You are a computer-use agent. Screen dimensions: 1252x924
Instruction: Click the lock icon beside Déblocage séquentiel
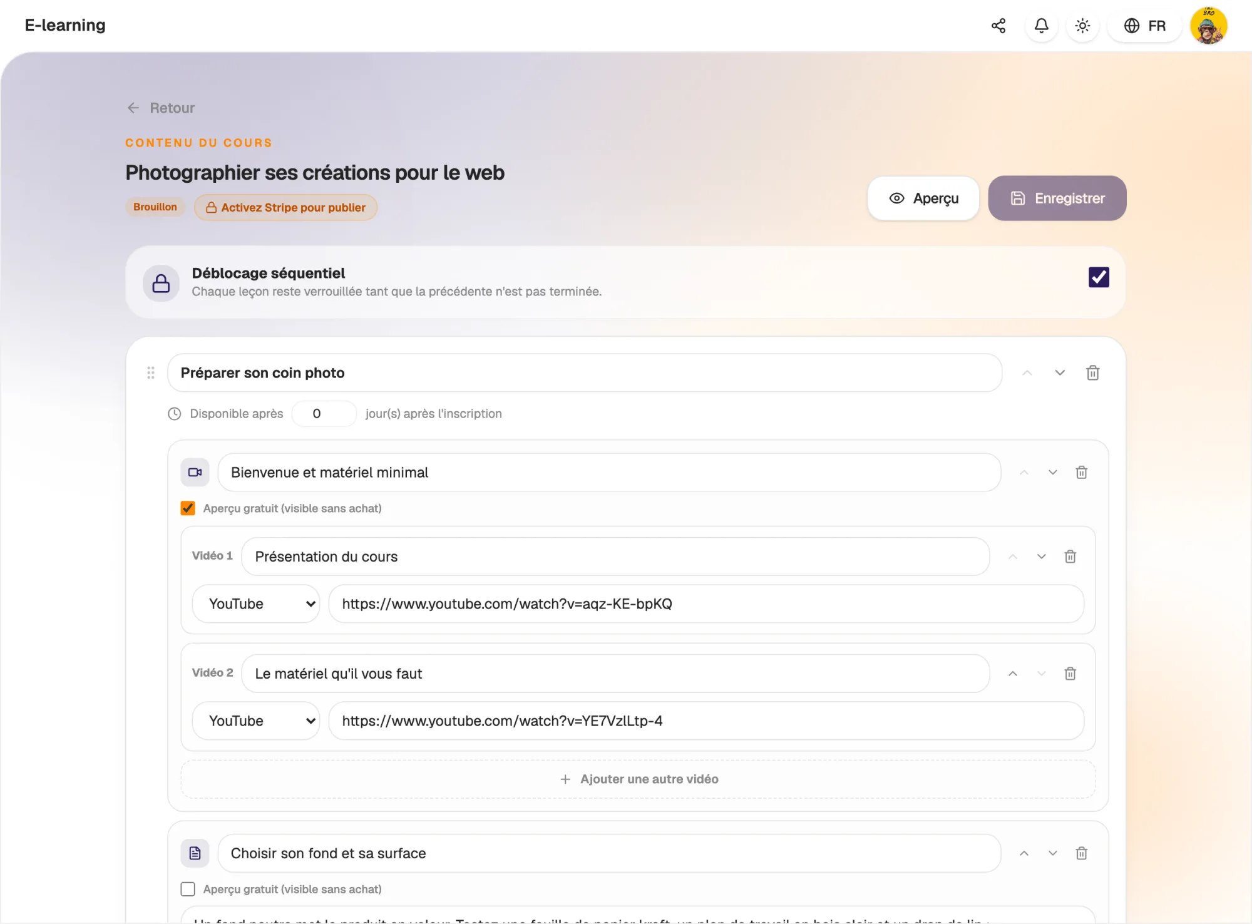point(161,283)
